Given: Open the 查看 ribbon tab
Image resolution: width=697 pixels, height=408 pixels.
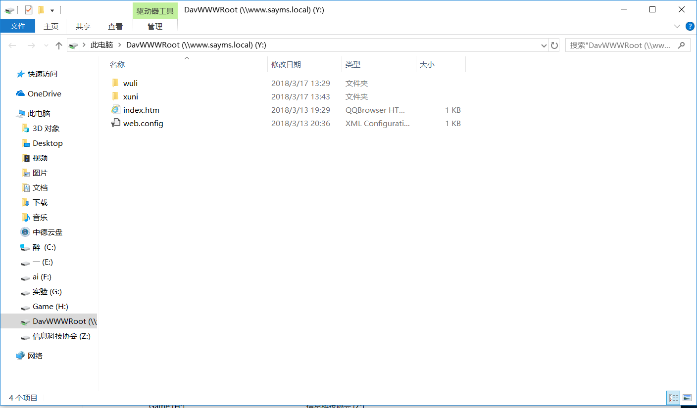Looking at the screenshot, I should 115,27.
